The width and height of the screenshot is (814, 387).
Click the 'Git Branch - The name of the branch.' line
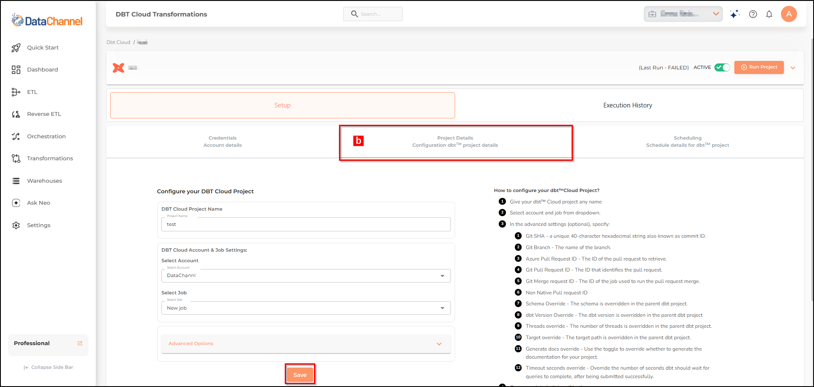coord(568,247)
